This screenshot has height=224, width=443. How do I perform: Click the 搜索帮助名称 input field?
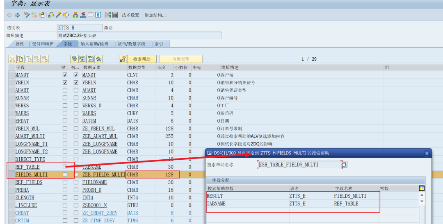click(299, 165)
